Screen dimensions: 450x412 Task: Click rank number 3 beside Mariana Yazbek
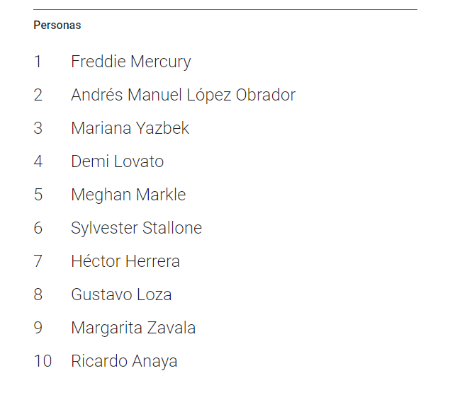[38, 128]
